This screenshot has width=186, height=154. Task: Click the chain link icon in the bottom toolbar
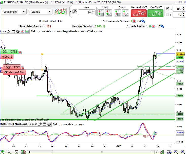(9, 152)
